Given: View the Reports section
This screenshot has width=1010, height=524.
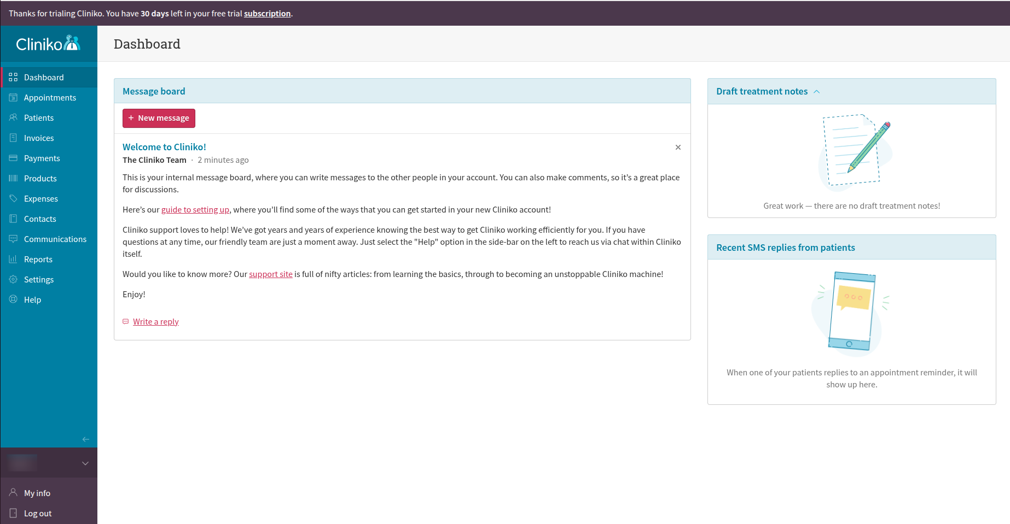Looking at the screenshot, I should click(x=49, y=259).
